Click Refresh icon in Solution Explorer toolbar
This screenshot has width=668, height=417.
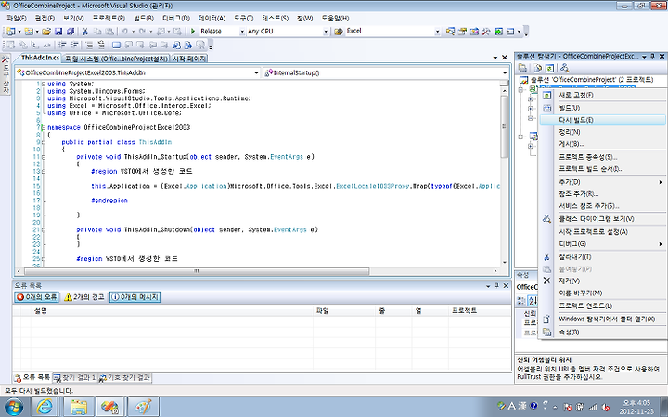click(x=549, y=68)
